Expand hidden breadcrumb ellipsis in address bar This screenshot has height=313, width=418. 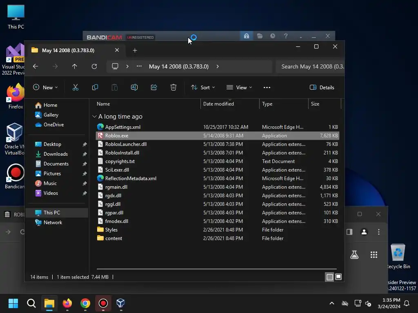139,66
